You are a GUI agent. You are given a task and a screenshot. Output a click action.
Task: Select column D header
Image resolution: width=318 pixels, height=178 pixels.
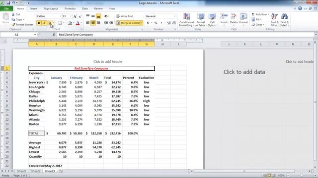point(94,44)
